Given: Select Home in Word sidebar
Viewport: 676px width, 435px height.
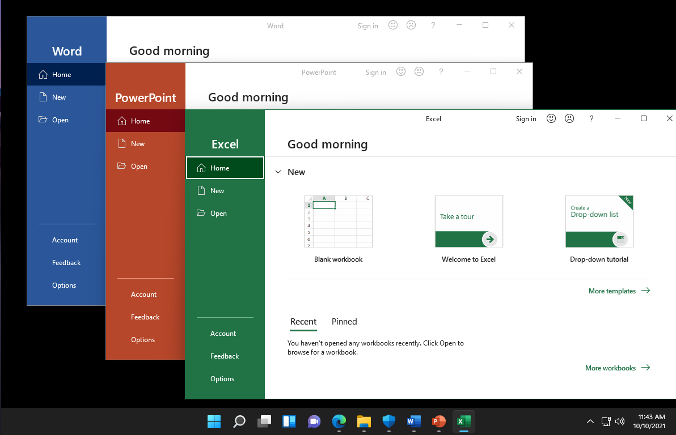Looking at the screenshot, I should pyautogui.click(x=66, y=75).
